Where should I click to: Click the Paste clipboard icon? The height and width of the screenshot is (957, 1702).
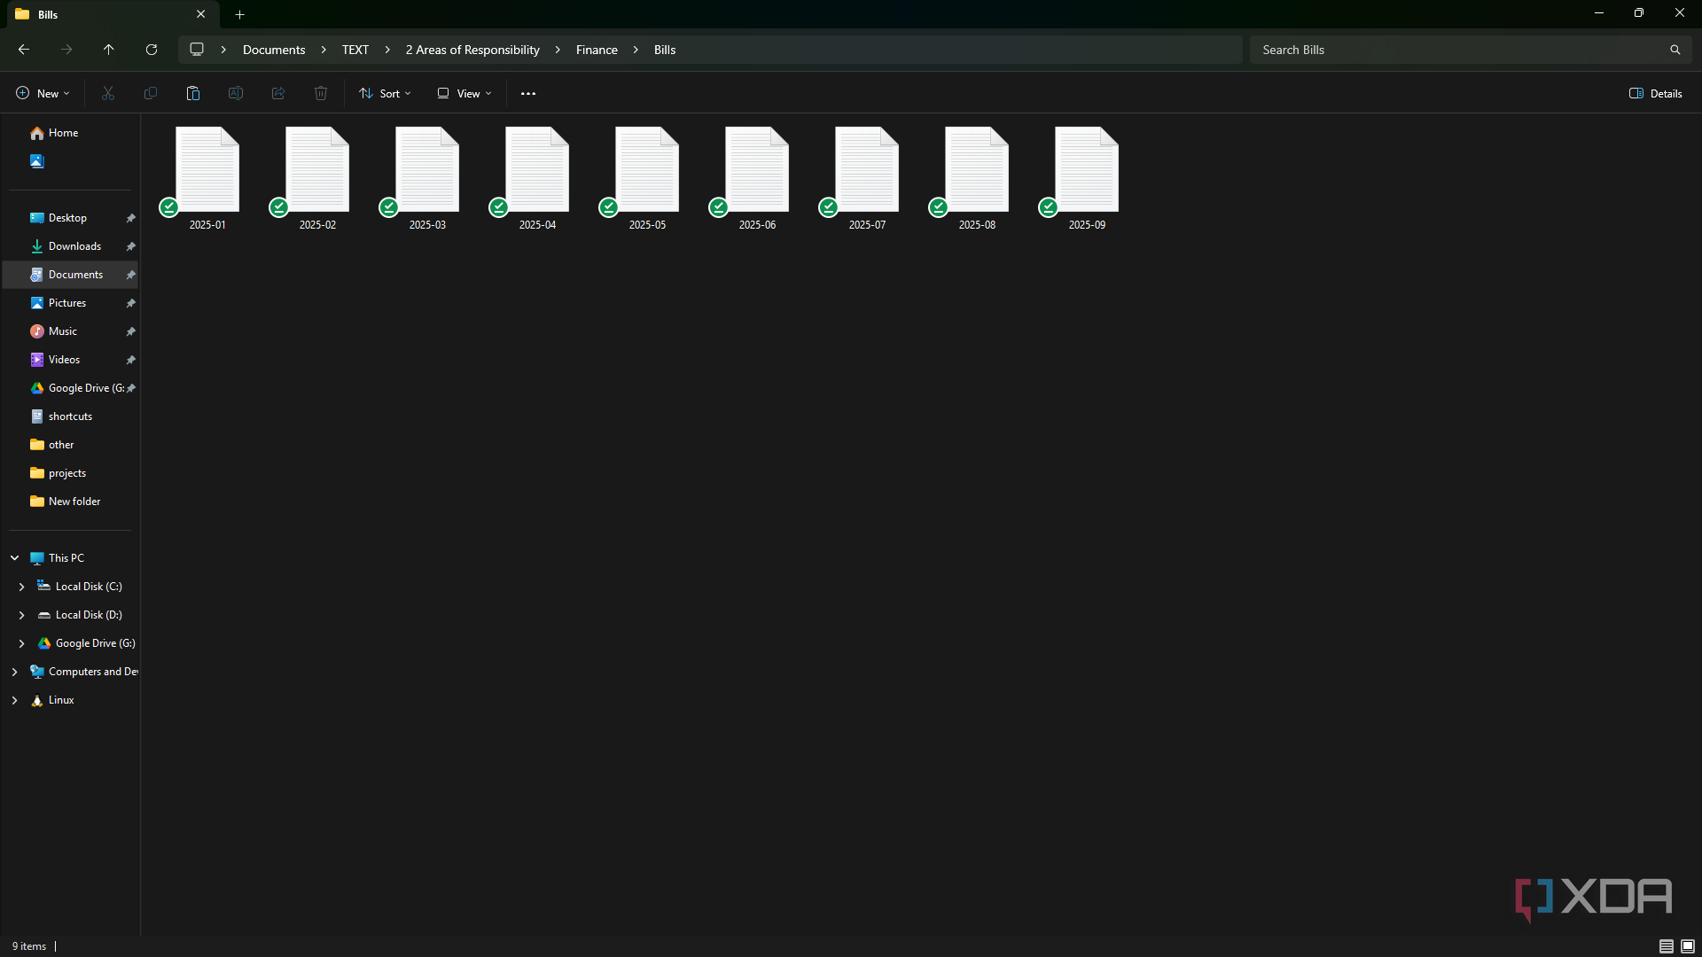pyautogui.click(x=193, y=93)
